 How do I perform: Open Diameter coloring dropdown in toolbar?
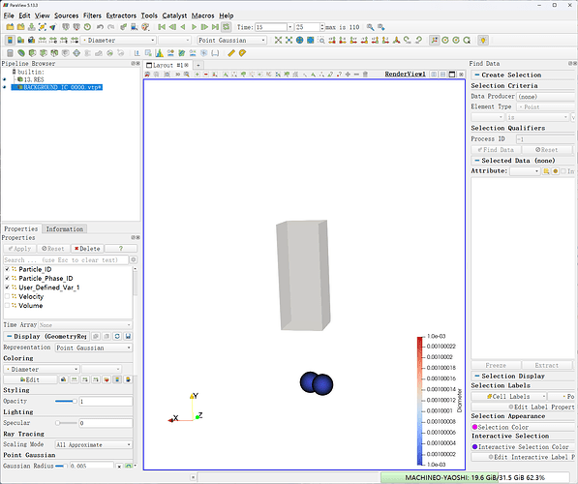click(118, 41)
